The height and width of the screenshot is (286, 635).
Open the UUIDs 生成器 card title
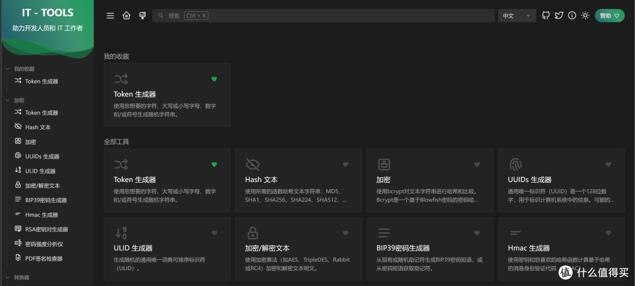[x=530, y=180]
